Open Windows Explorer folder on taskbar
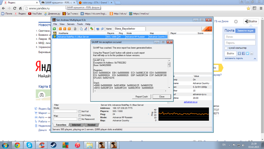This screenshot has height=149, width=264. point(89,145)
